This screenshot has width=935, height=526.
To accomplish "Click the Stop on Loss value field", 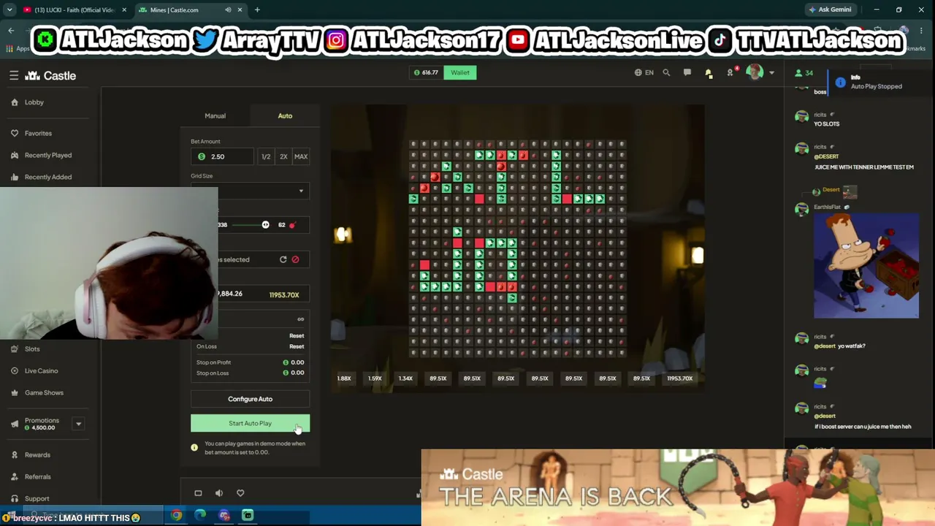I will pyautogui.click(x=294, y=373).
